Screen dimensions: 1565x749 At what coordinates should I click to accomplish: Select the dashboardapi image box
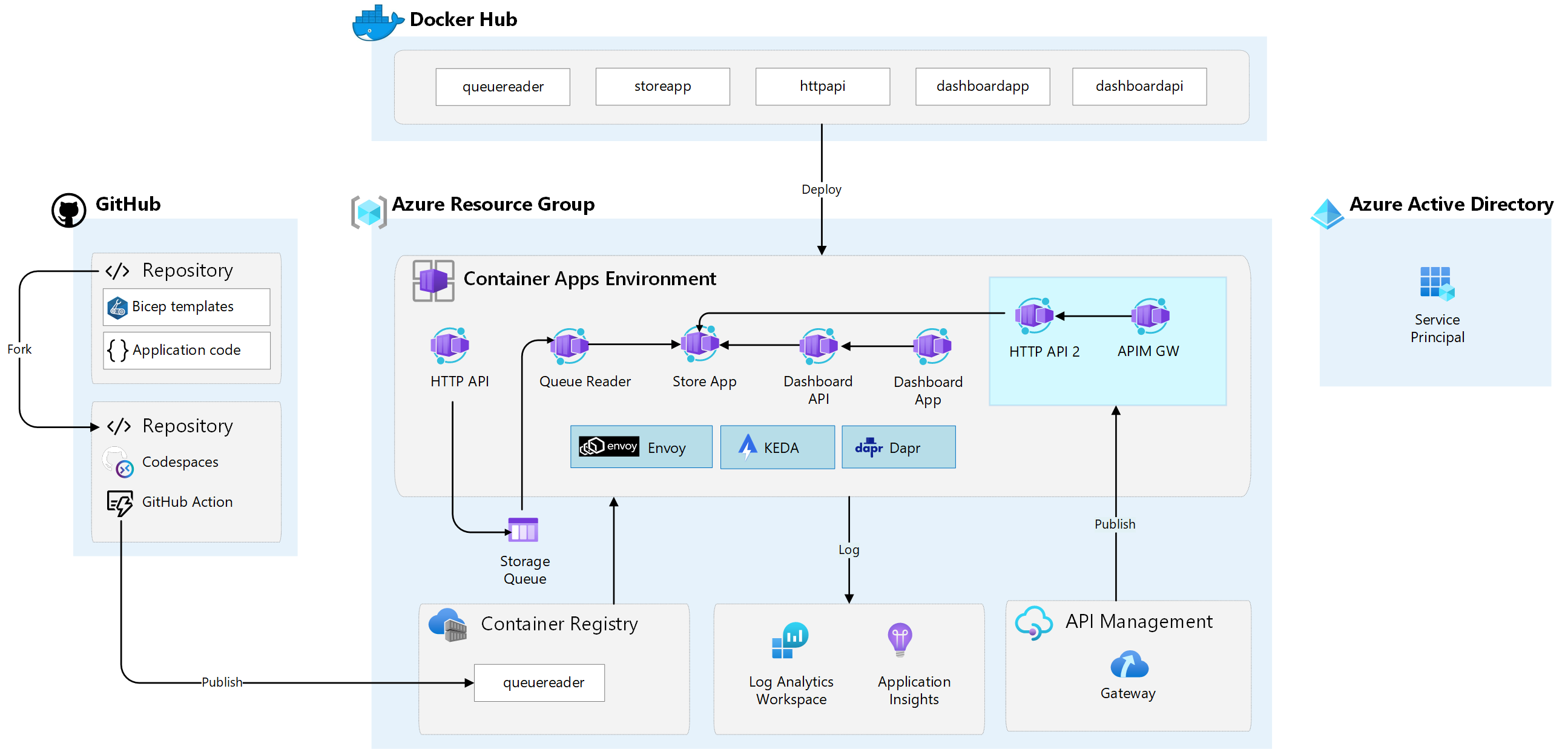1139,86
